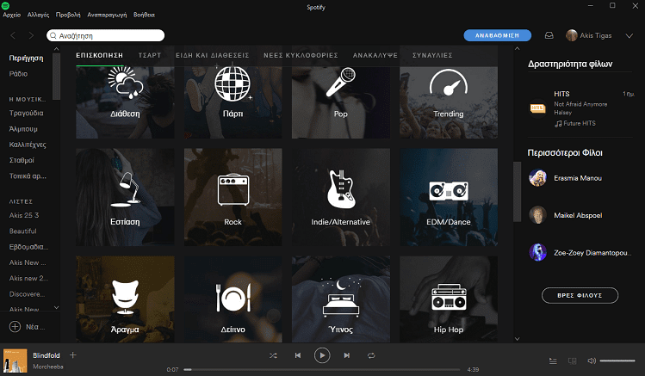The width and height of the screenshot is (645, 376).
Task: Open Τραγούδια in the sidebar
Action: point(27,113)
